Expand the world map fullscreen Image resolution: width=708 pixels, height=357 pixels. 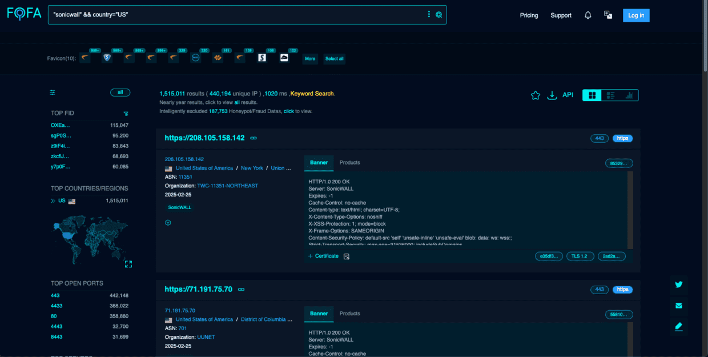(x=128, y=264)
